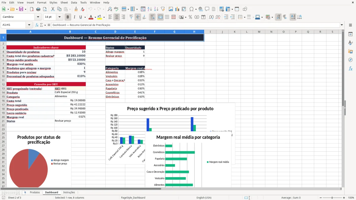Switch to the Instruções sheet tab

coord(69,193)
